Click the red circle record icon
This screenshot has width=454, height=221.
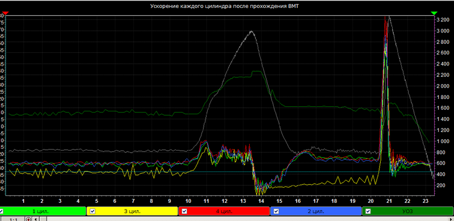28,219
